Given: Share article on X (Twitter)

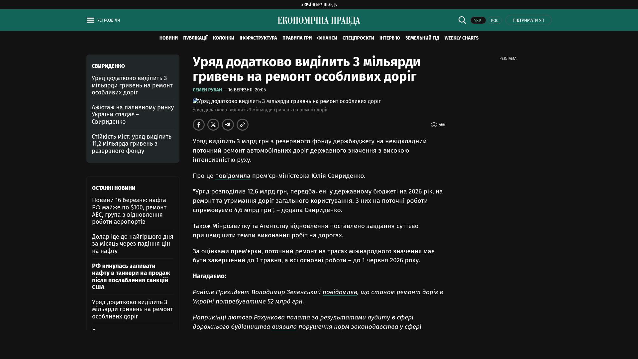Looking at the screenshot, I should [x=213, y=125].
